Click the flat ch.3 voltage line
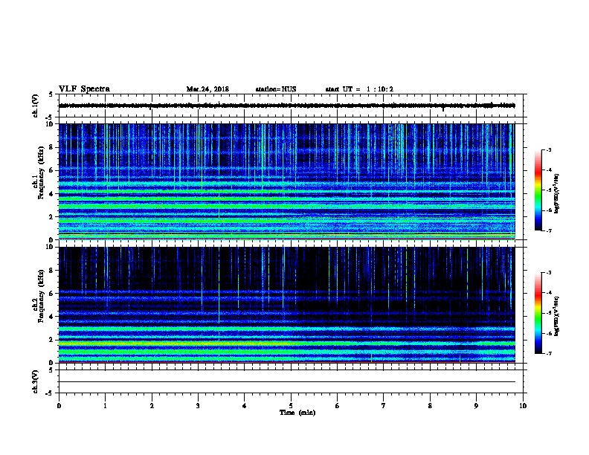Viewport: 589px width, 455px height. (x=287, y=382)
